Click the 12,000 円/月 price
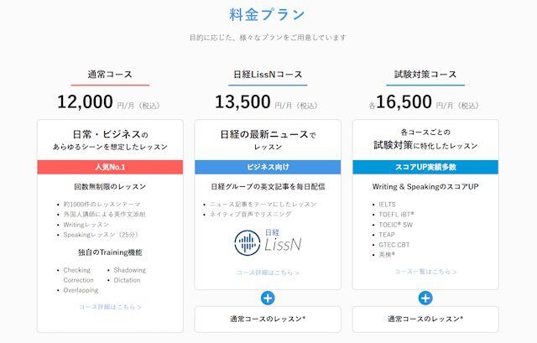 tap(108, 102)
